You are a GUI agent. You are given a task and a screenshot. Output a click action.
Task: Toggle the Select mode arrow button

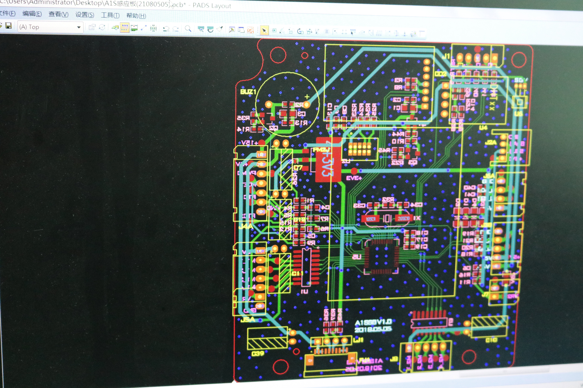[x=264, y=30]
